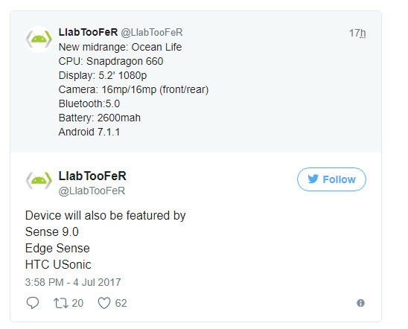The height and width of the screenshot is (329, 408).
Task: Click LlabTooFeR name in quoted tweet
Action: pos(88,32)
